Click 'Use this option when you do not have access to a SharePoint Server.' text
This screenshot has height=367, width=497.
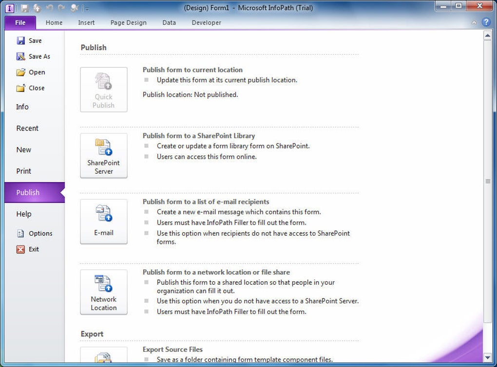coord(258,301)
